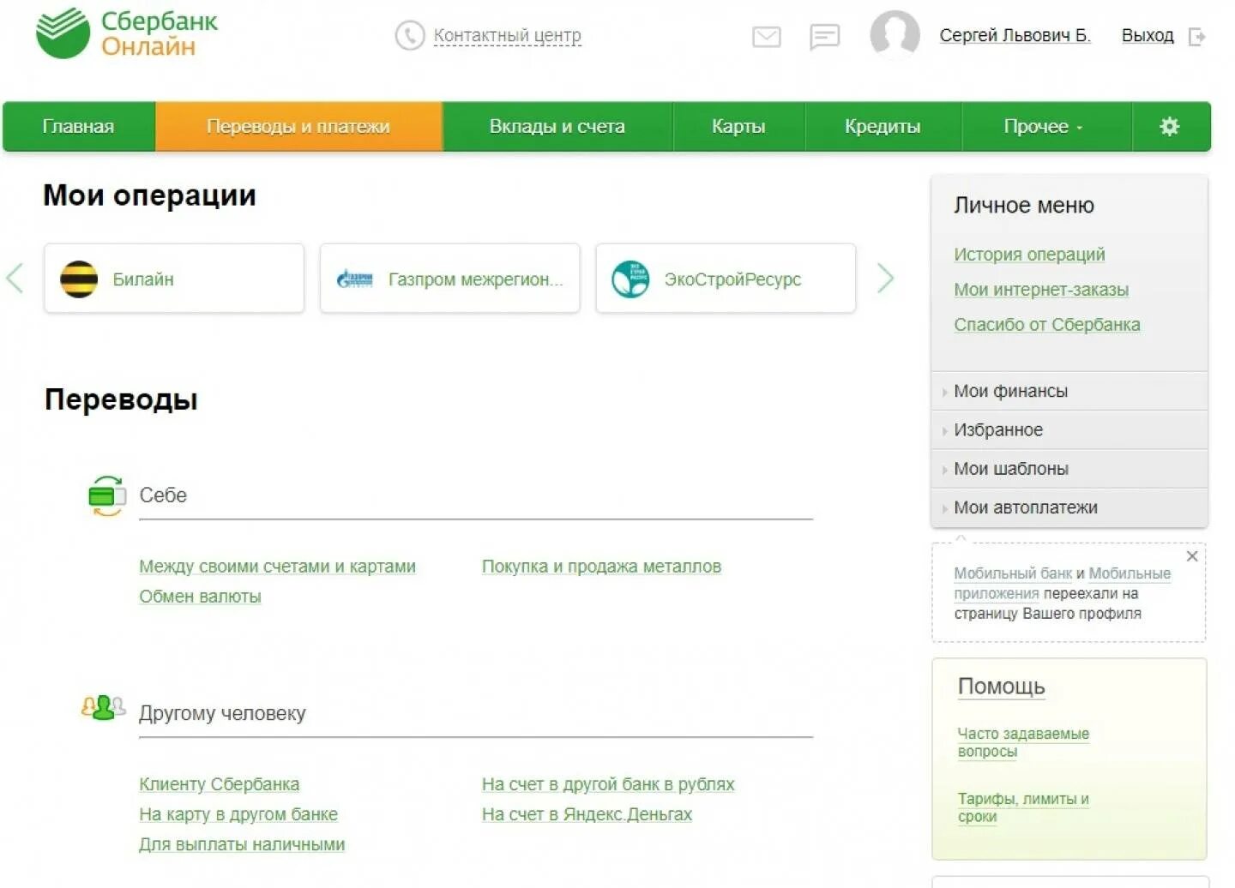
Task: Click На счет в другой банк в рублях
Action: (x=608, y=784)
